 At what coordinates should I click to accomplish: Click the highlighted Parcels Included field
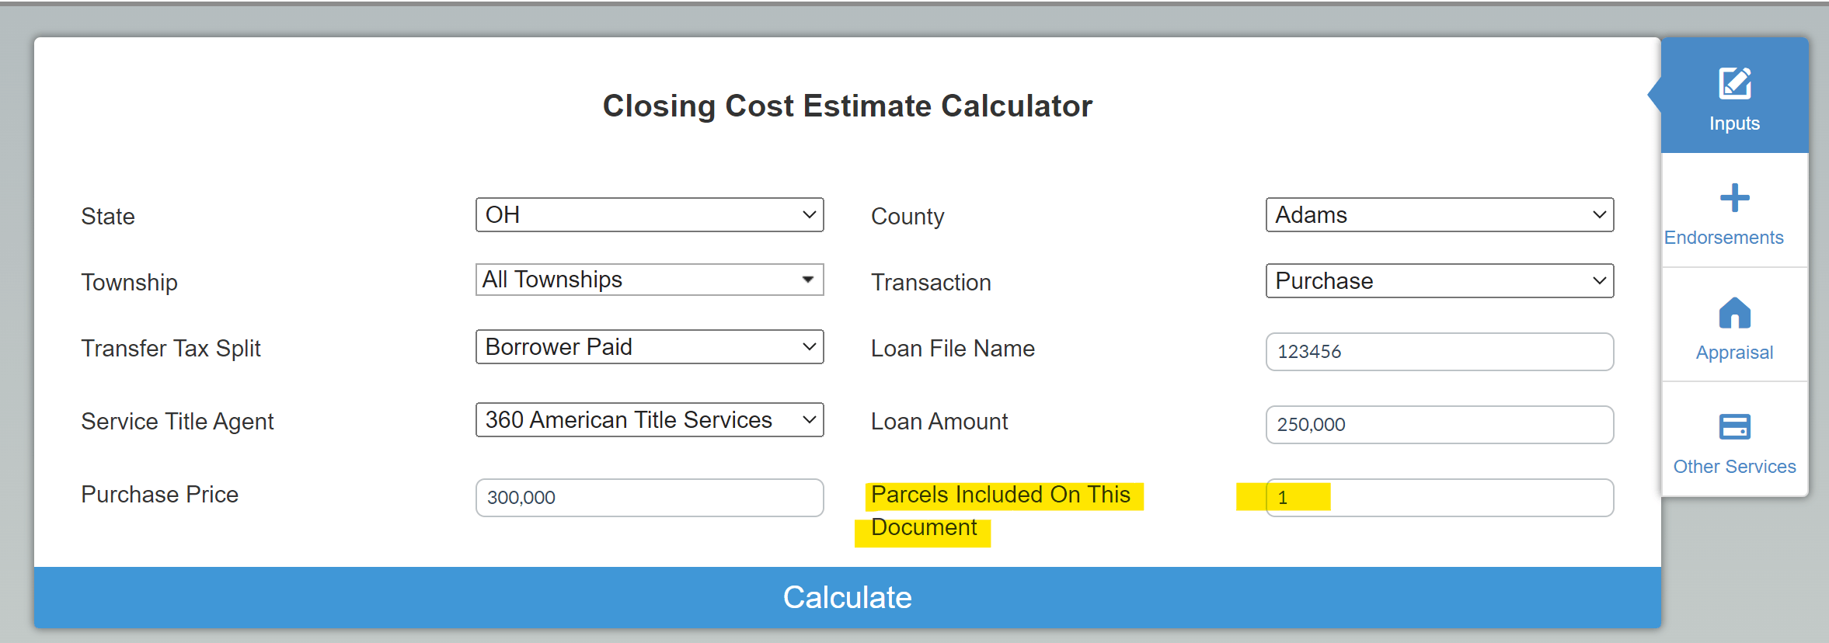coord(1439,497)
